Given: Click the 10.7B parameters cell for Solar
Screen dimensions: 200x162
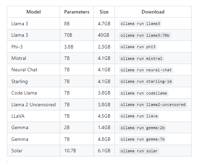Looking at the screenshot, I should [x=77, y=151].
